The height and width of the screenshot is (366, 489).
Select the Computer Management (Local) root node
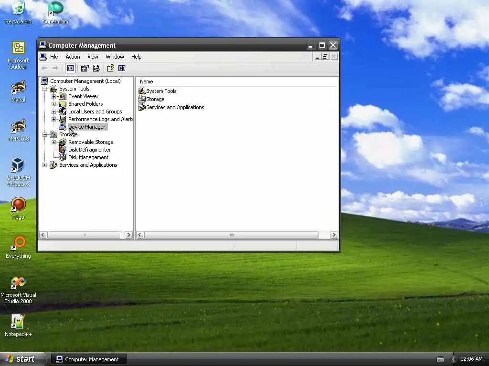[85, 81]
